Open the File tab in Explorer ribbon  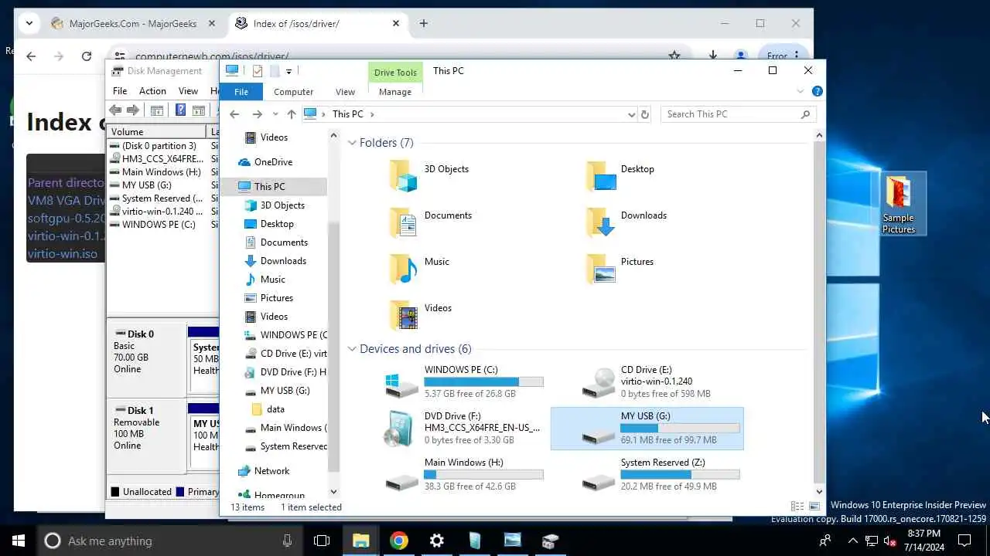(x=241, y=91)
